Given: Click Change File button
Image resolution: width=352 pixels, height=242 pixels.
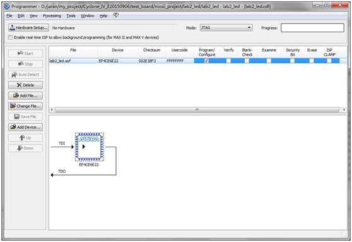Looking at the screenshot, I should point(25,106).
